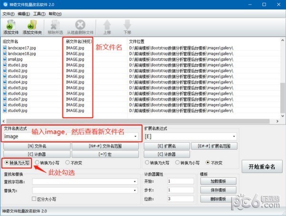The width and height of the screenshot is (286, 216).
Task: Click the 上移 move up arrow icon
Action: [x=107, y=25]
